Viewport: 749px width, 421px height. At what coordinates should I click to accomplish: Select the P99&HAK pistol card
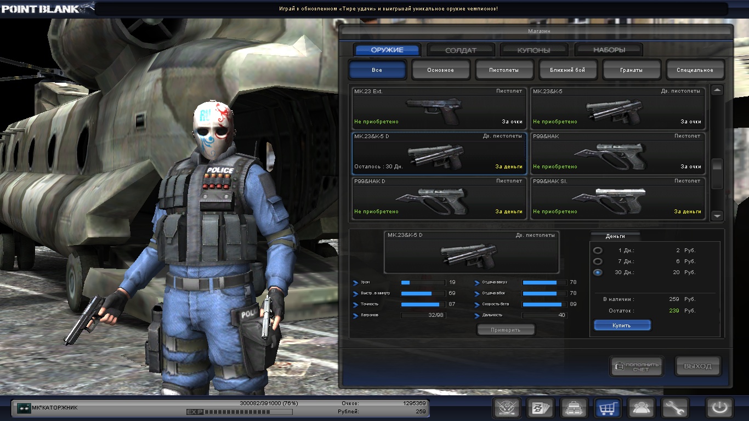[x=617, y=153]
